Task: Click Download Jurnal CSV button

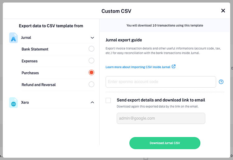Action: click(x=165, y=143)
